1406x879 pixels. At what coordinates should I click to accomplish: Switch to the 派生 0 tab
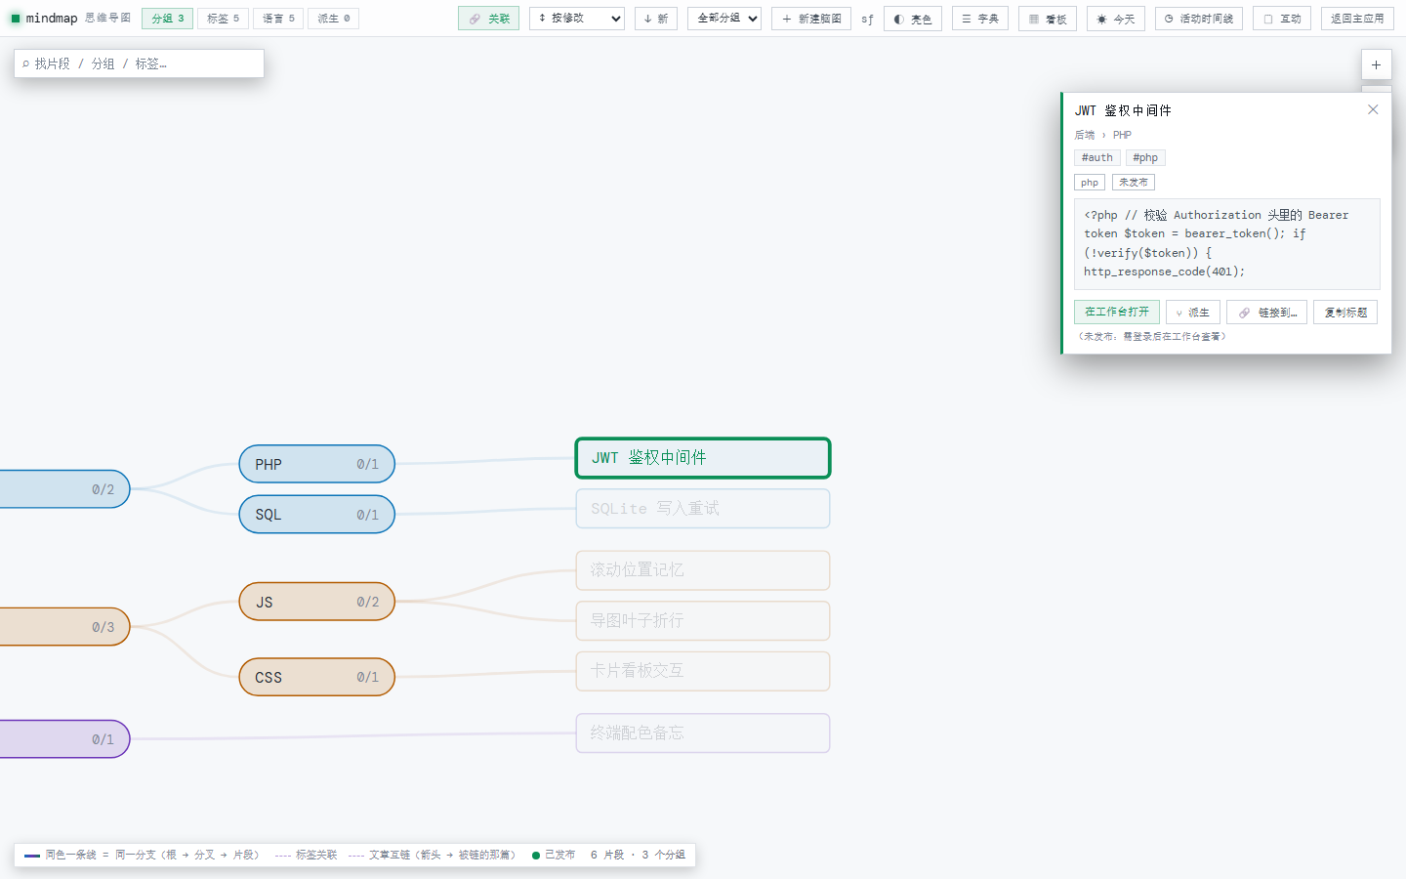coord(334,19)
